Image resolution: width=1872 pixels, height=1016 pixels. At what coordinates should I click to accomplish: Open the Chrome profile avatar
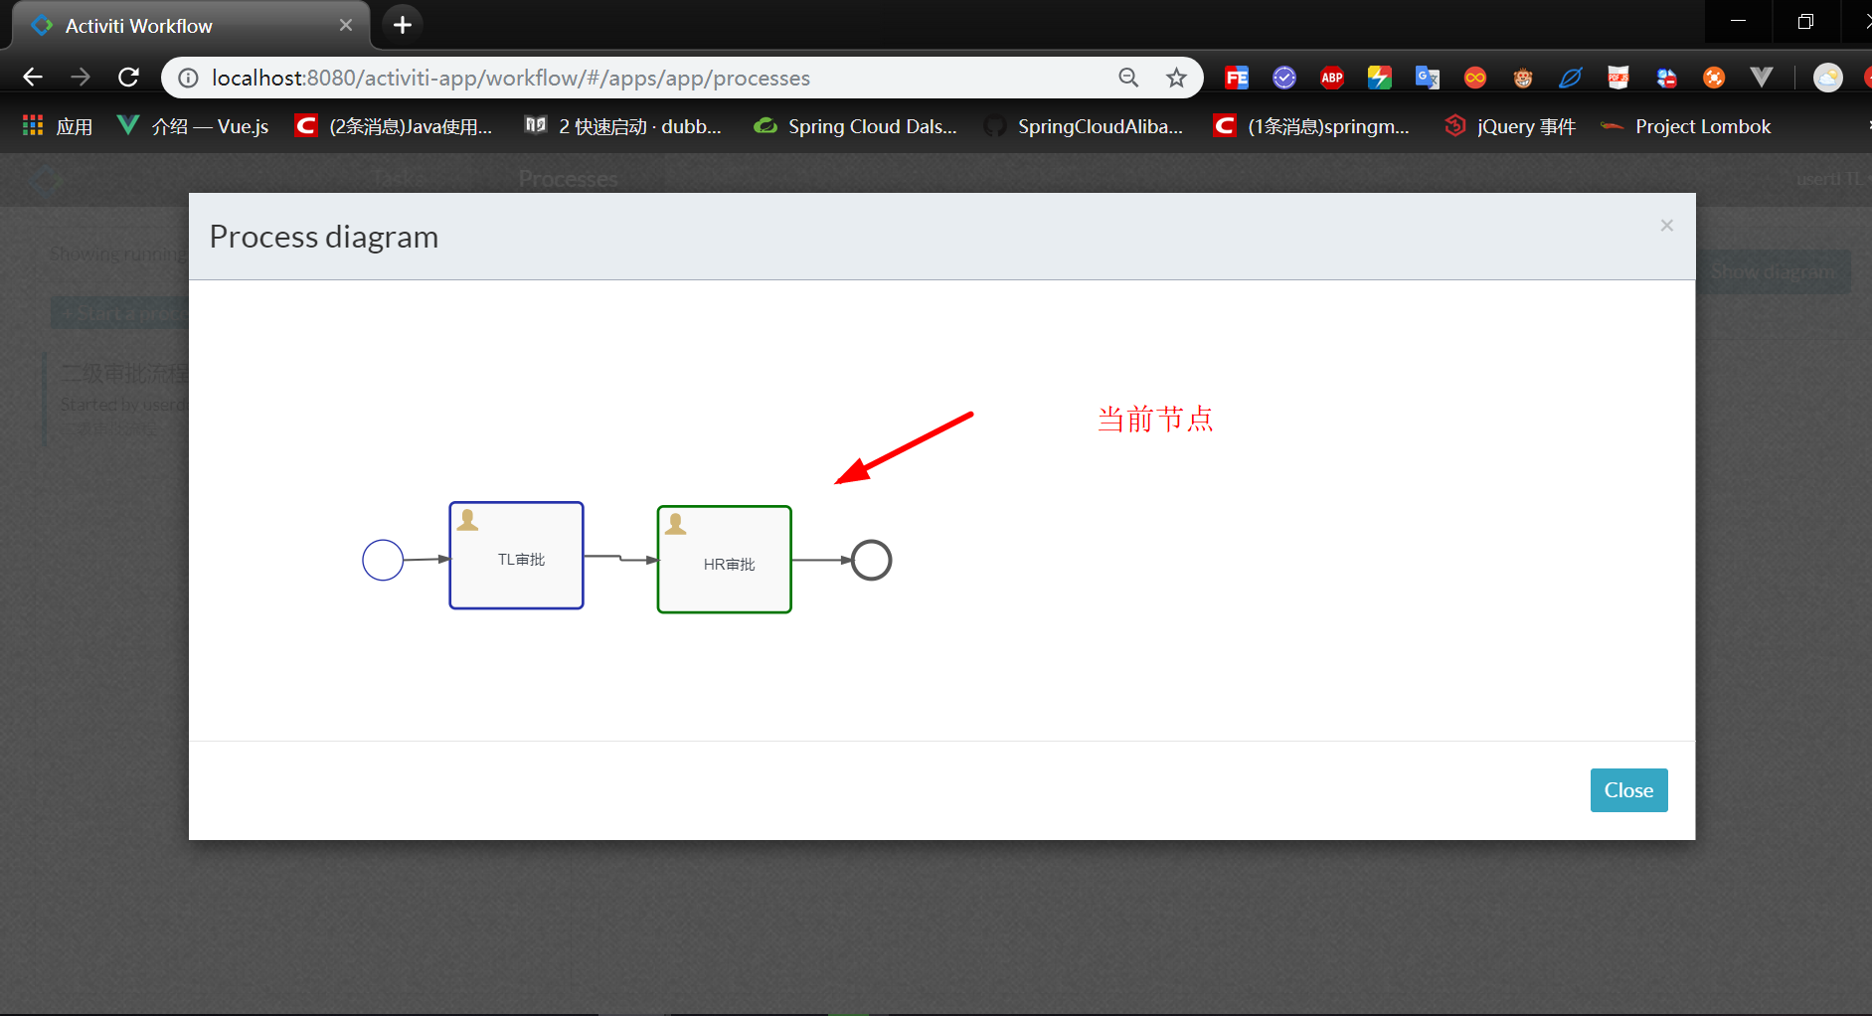(1828, 78)
